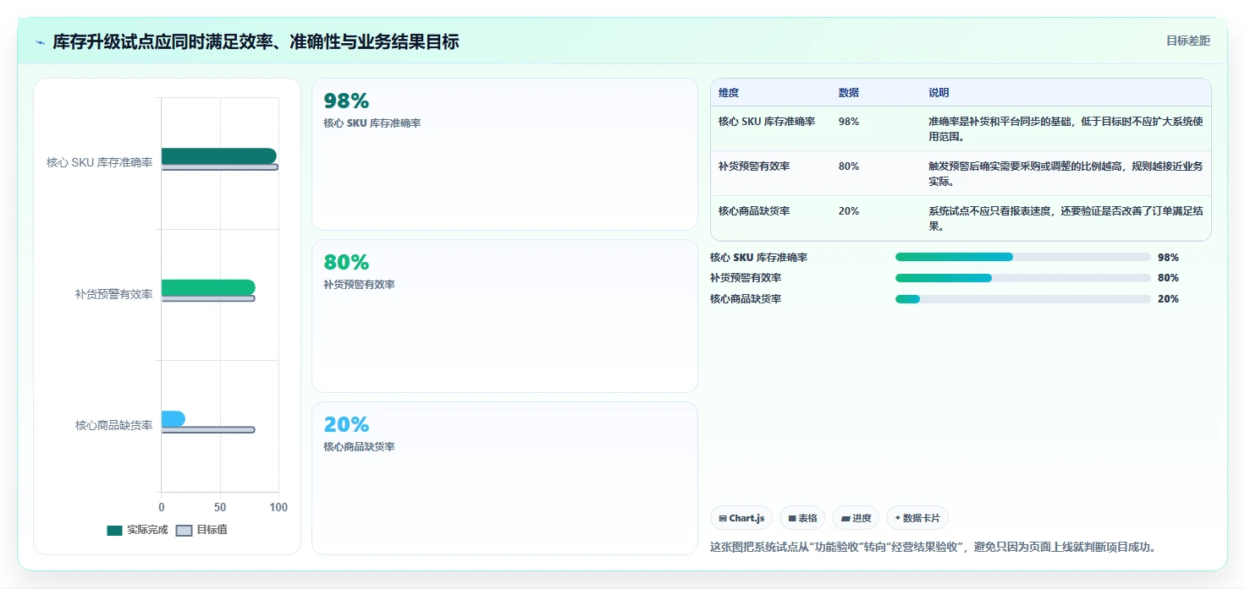The height and width of the screenshot is (589, 1245).
Task: Click 核心商品缺货率 progress bar
Action: point(1022,299)
